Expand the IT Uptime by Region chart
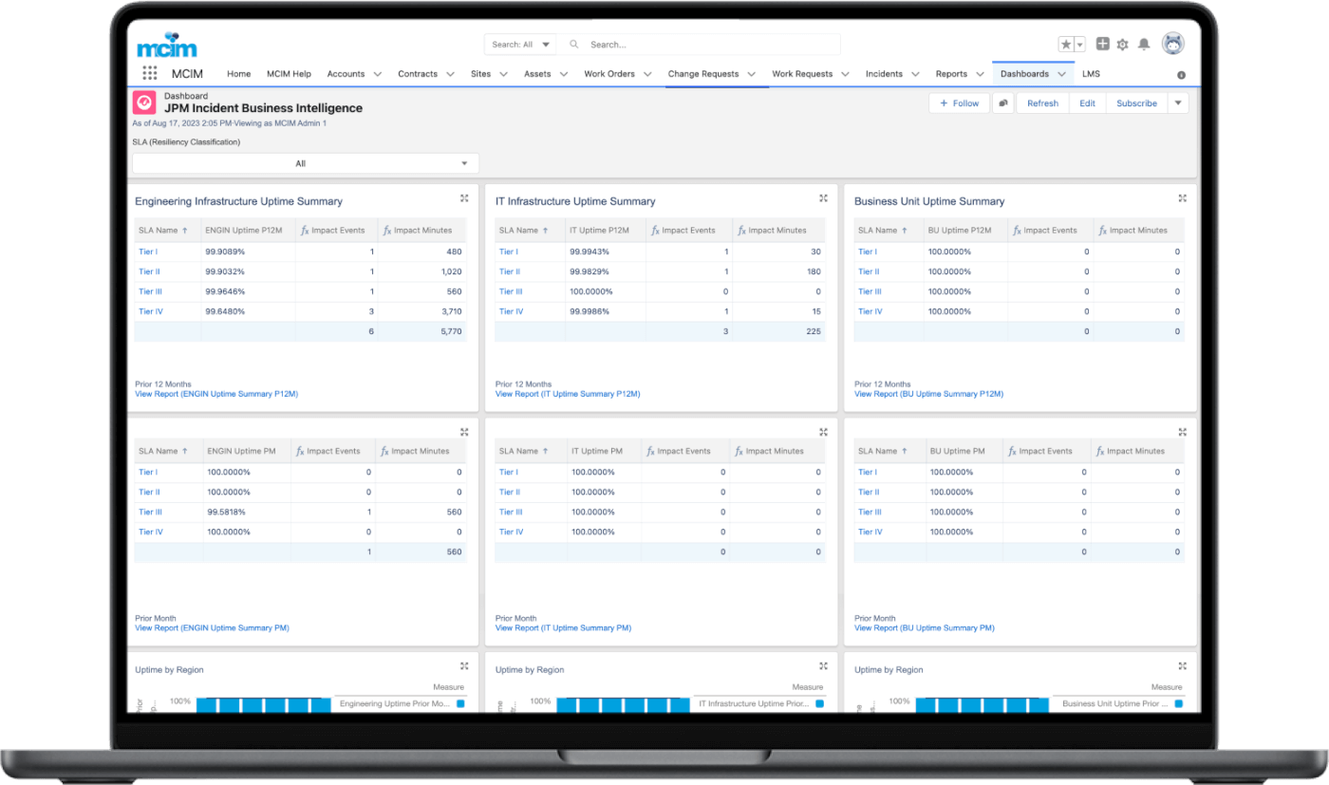This screenshot has width=1329, height=785. tap(823, 666)
